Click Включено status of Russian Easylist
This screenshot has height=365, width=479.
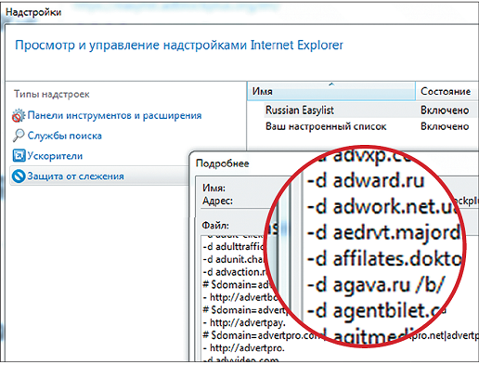coord(445,111)
